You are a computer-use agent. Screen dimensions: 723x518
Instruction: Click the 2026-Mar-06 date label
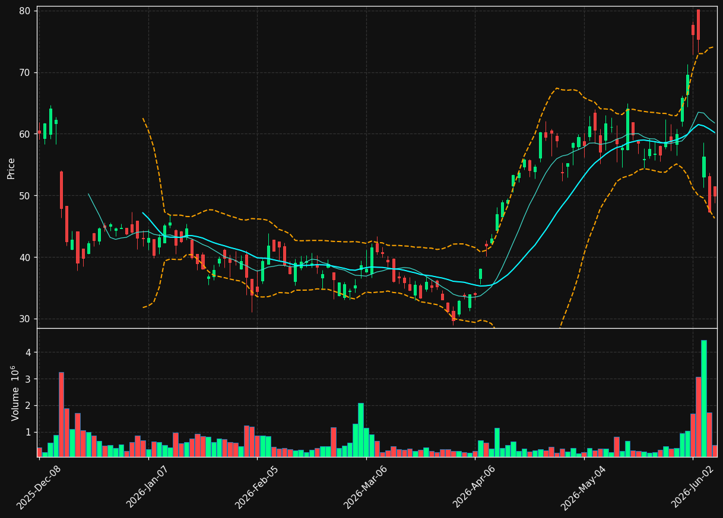coord(366,487)
